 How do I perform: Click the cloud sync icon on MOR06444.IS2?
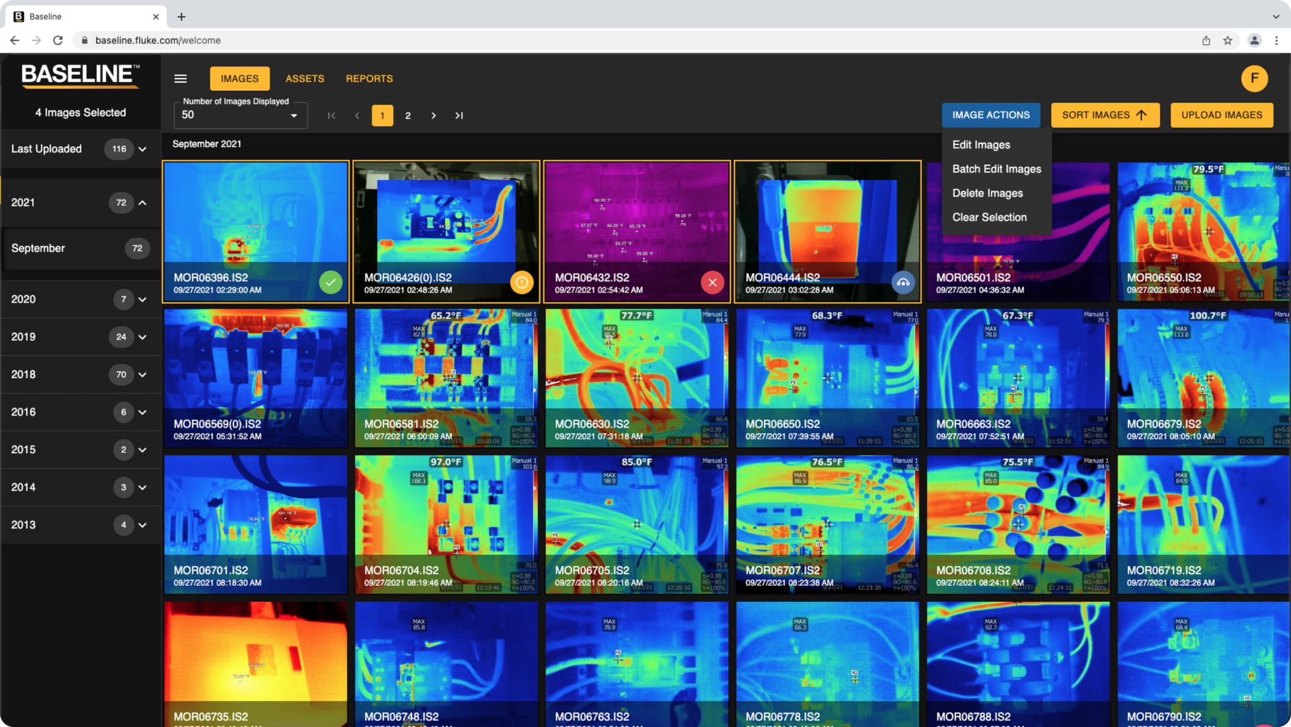click(x=903, y=282)
